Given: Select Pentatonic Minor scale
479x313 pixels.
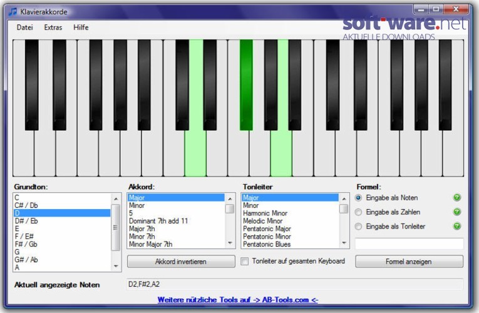Looking at the screenshot, I should coord(291,237).
